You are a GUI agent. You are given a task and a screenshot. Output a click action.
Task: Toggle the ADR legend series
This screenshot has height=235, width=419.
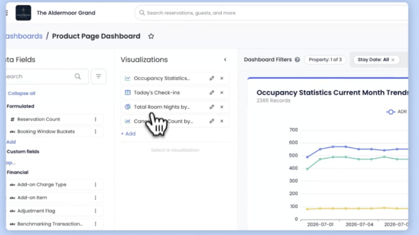coord(397,112)
